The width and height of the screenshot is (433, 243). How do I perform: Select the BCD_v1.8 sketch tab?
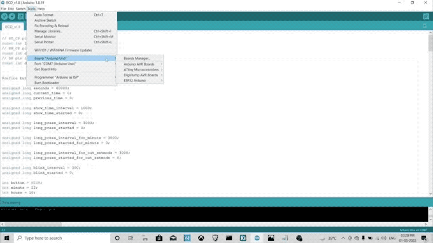click(x=13, y=27)
